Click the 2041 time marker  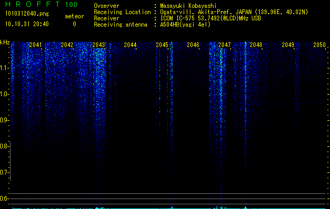click(x=35, y=45)
